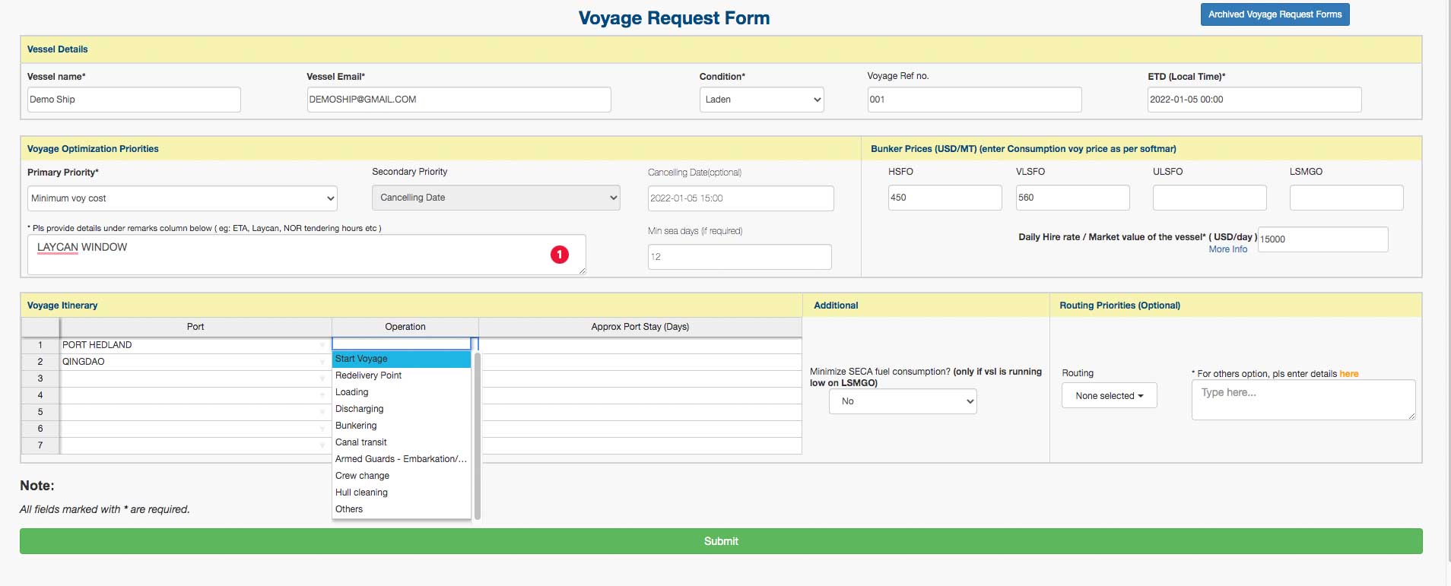The width and height of the screenshot is (1451, 586).
Task: Click the 'Type here...' routing details textarea
Action: (1303, 400)
